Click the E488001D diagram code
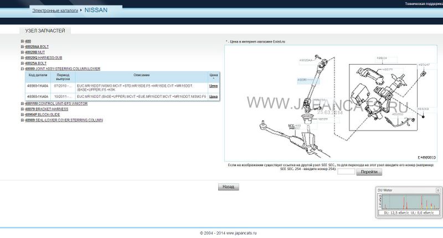The image size is (443, 238). click(426, 158)
